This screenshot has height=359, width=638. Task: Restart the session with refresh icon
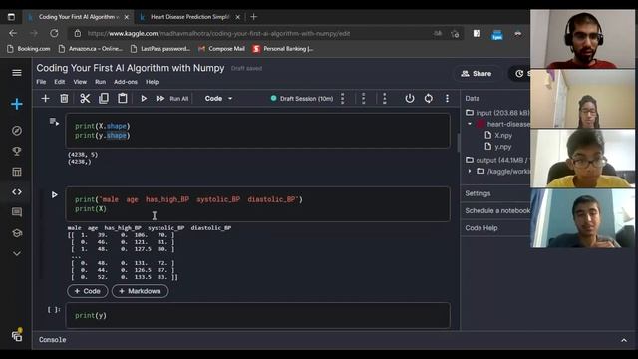(428, 98)
